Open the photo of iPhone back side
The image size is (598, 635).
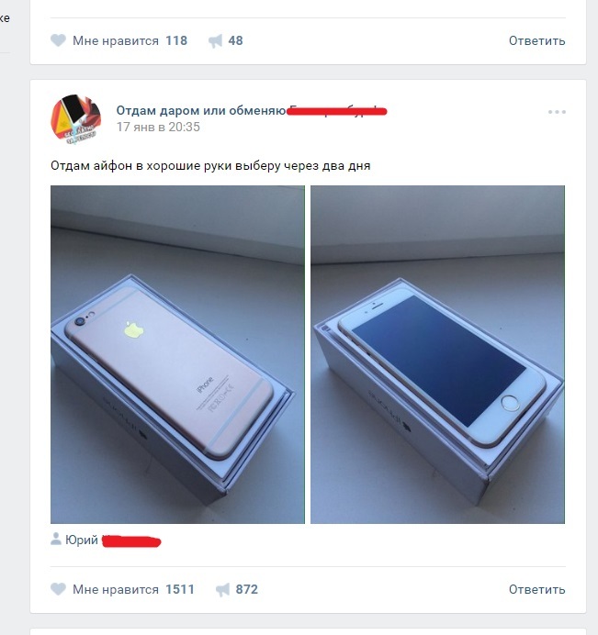tap(177, 354)
